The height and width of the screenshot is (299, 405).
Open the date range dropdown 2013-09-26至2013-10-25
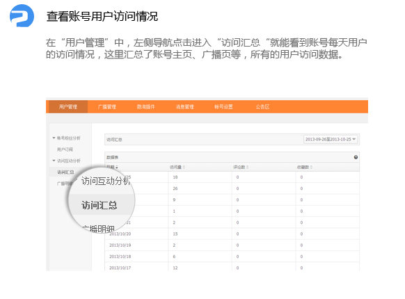point(331,139)
